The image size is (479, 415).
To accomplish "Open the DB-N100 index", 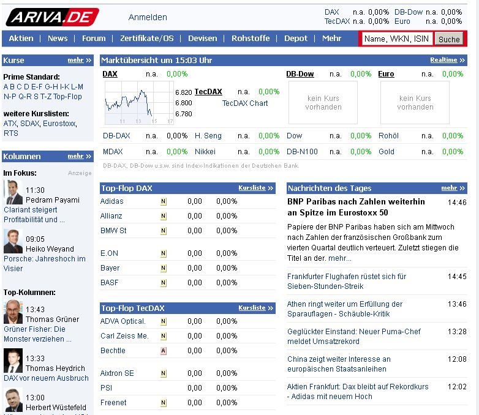I will [x=302, y=152].
